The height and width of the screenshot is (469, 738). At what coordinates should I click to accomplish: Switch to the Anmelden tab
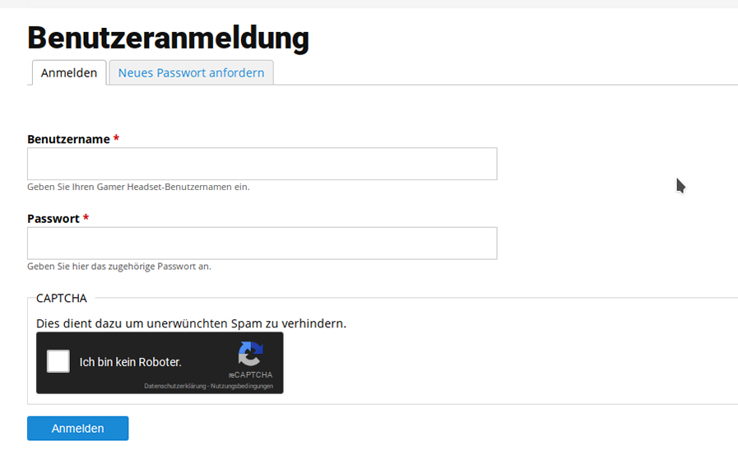[69, 73]
